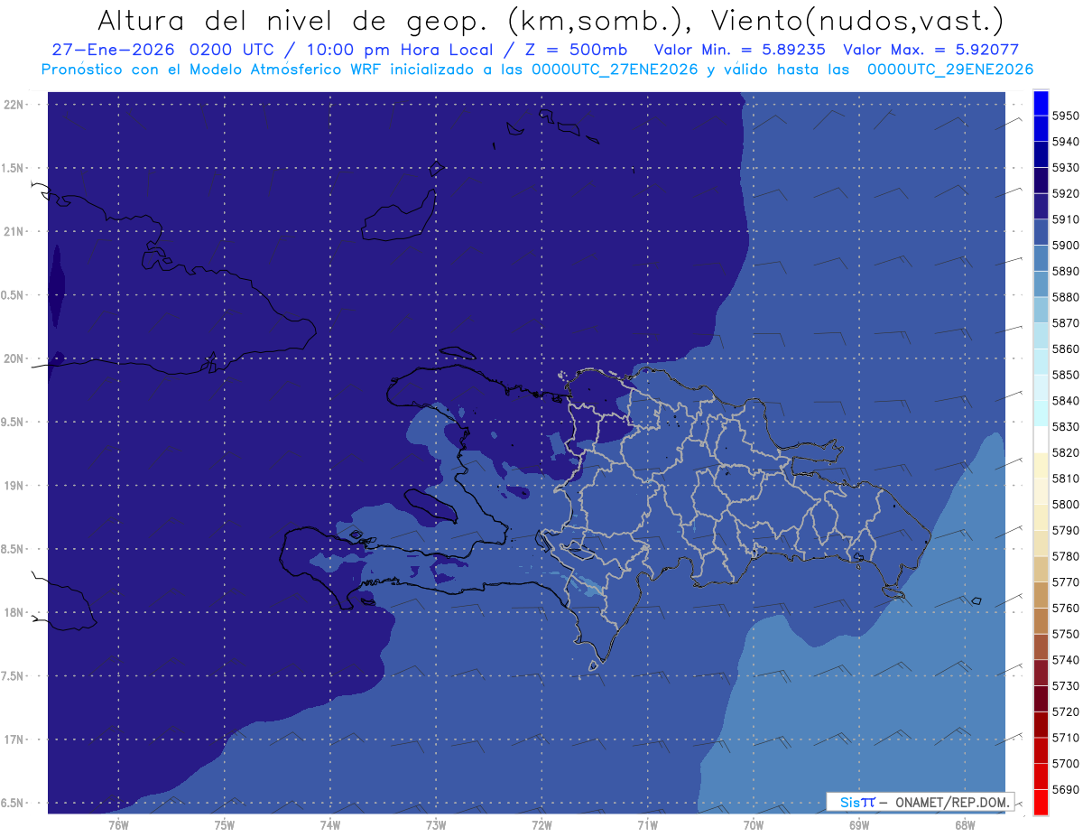Click the "68W" longitude label
Screen dimensions: 1083x837
(965, 825)
